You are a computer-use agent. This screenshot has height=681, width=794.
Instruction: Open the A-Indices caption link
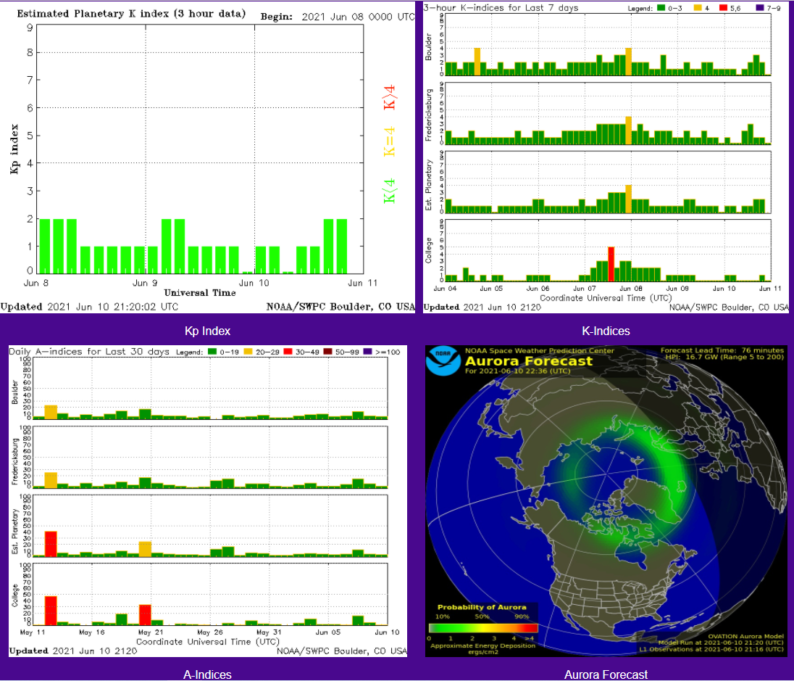tap(207, 674)
